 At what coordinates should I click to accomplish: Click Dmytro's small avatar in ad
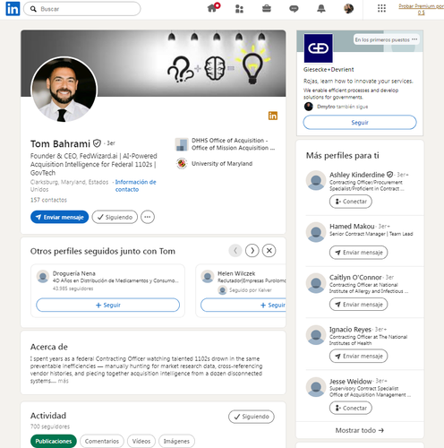coord(309,107)
